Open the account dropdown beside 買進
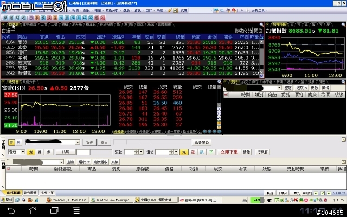This screenshot has height=217, width=347. click(78, 142)
